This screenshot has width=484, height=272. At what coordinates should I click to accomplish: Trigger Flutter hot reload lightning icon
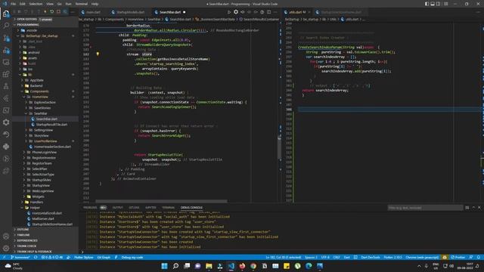click(45, 12)
